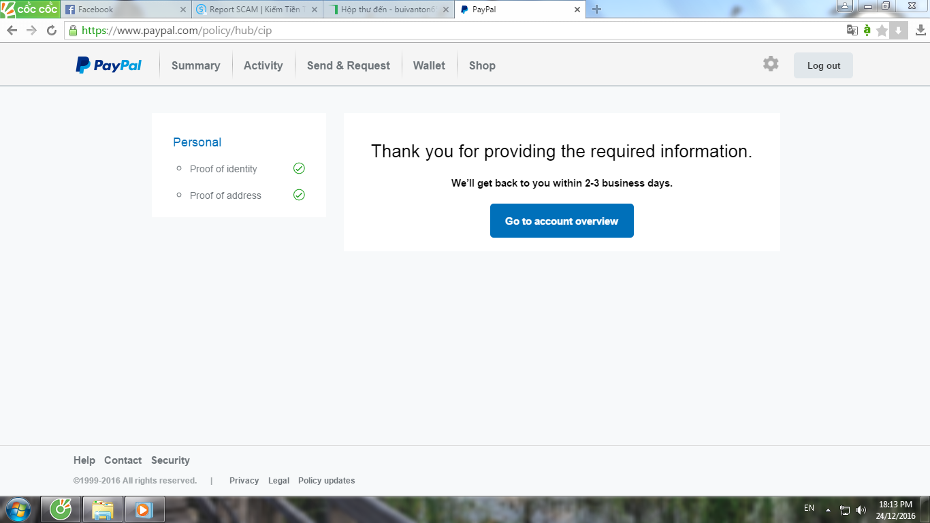930x523 pixels.
Task: Go back with the browser back arrow
Action: pos(12,30)
